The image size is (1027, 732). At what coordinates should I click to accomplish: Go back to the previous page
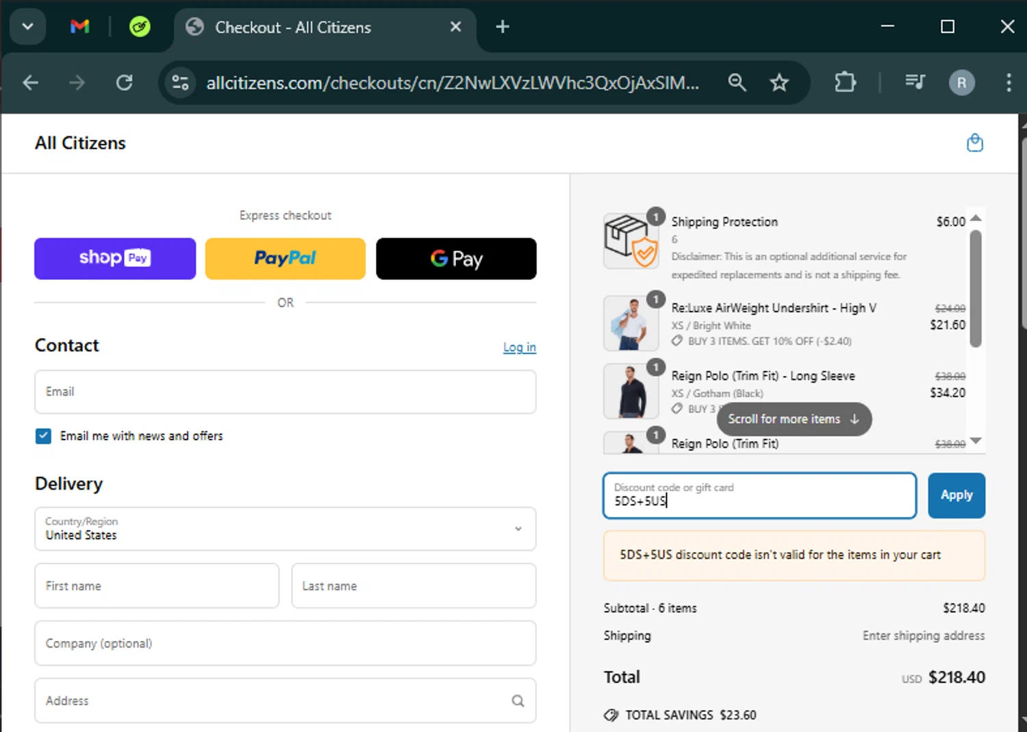pyautogui.click(x=30, y=83)
